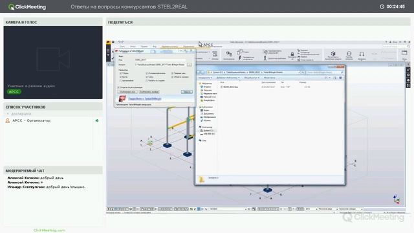Click the Explorer search box
This screenshot has width=414, height=233.
point(325,72)
